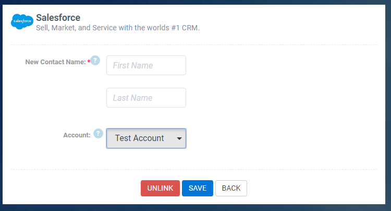Select the Test Account combo box
391x211 pixels.
coord(146,138)
